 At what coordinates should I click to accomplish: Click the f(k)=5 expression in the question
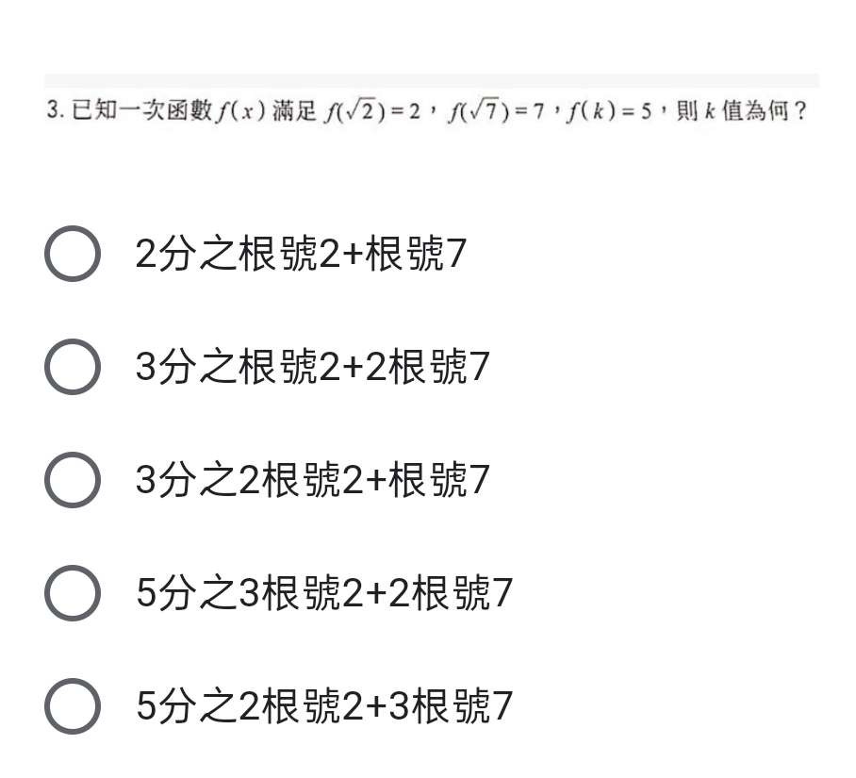click(x=610, y=111)
